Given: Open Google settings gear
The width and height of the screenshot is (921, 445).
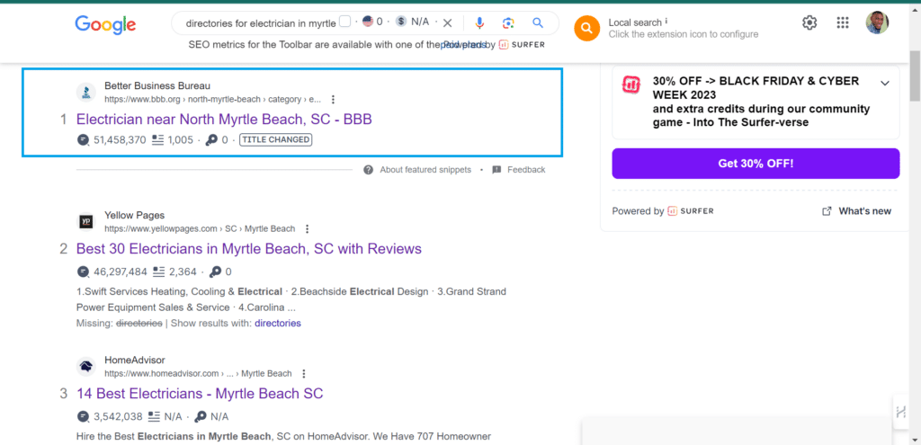Looking at the screenshot, I should 809,22.
